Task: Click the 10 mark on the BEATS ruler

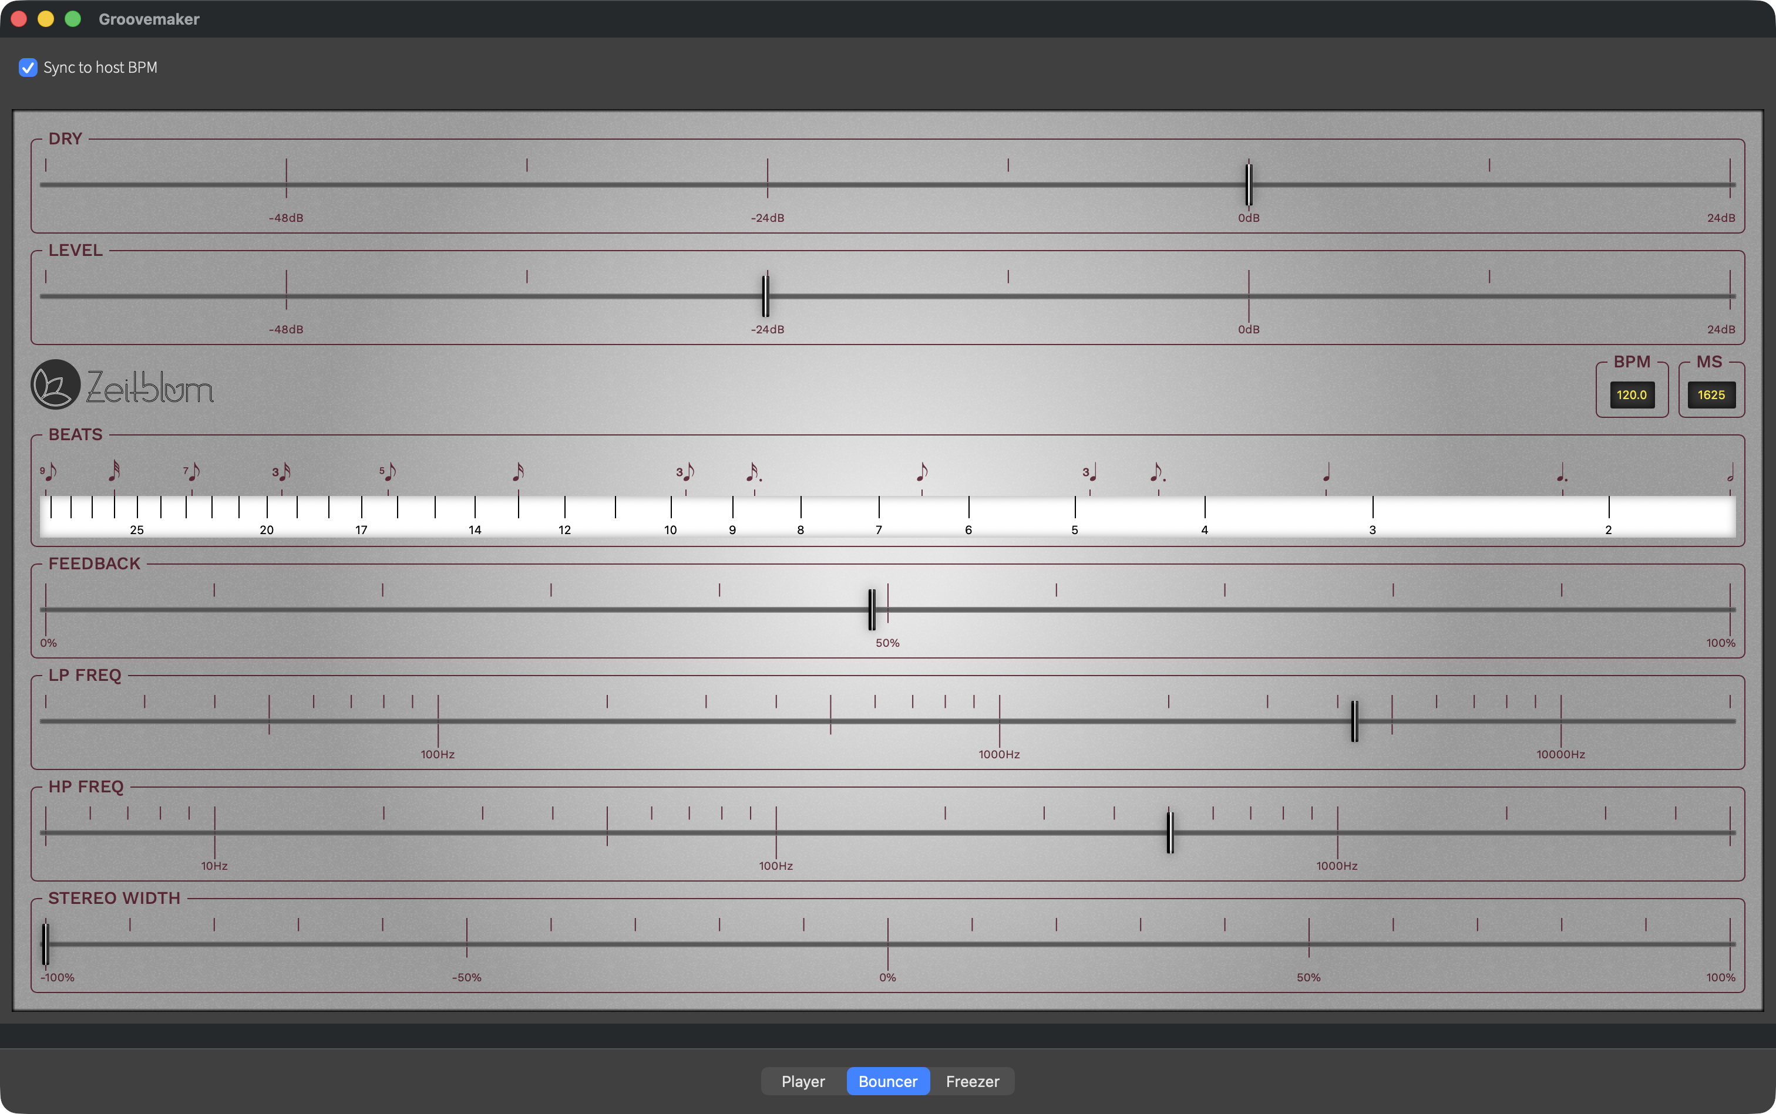Action: click(x=671, y=530)
